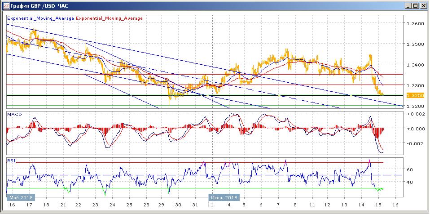Click date label 17 on time axis
This screenshot has height=214, width=430.
[29, 205]
